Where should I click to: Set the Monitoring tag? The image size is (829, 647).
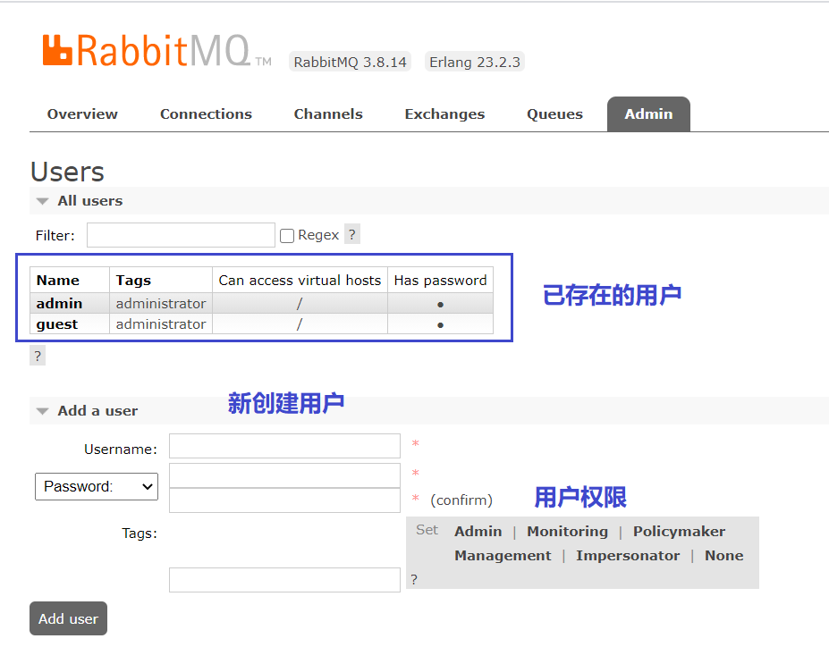tap(567, 532)
